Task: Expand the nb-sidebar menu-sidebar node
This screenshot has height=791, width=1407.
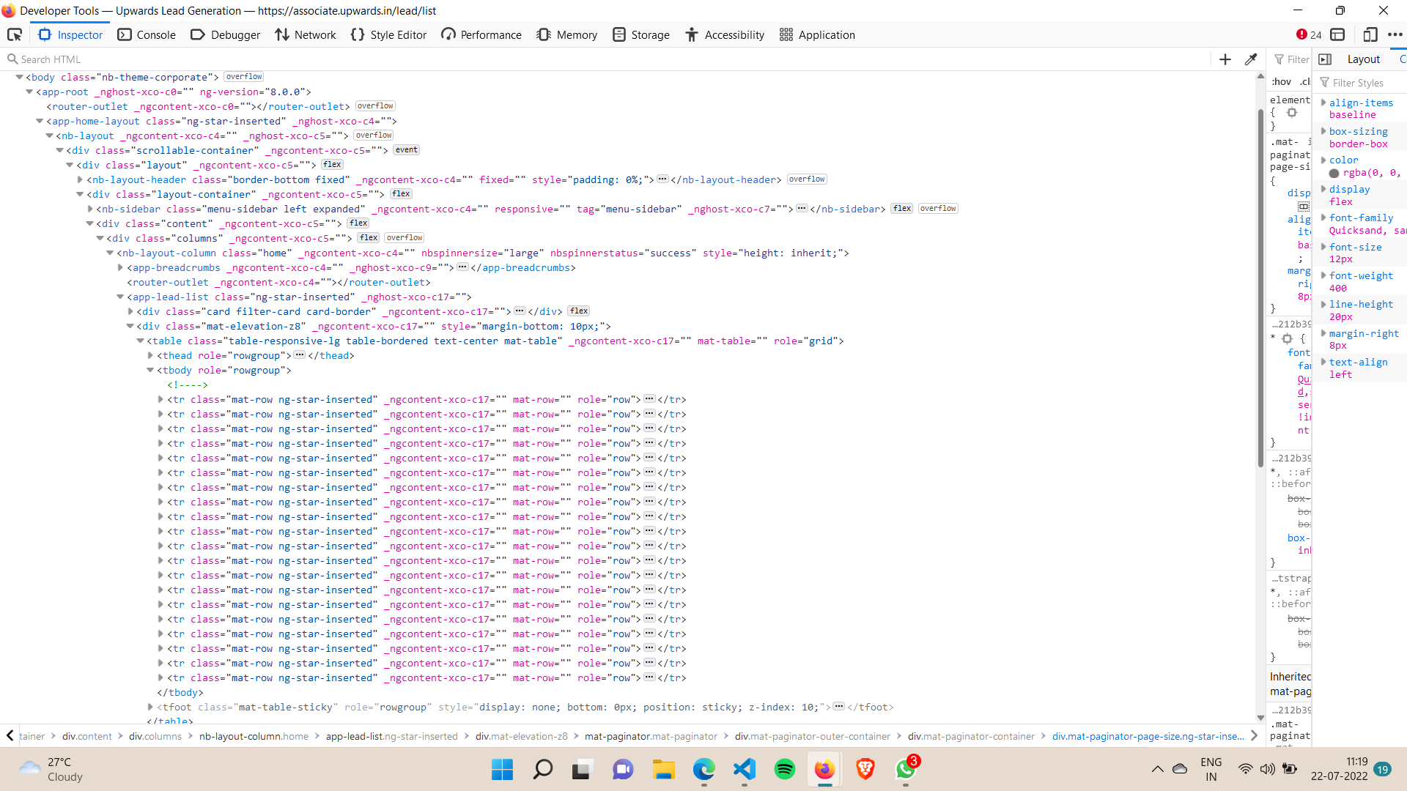Action: pos(90,209)
